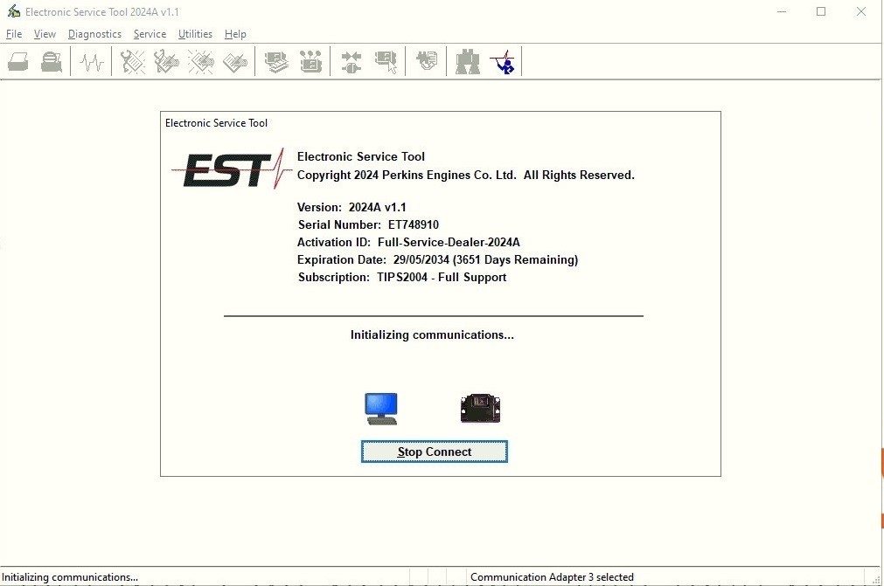Click the Print Preview toolbar icon
884x586 pixels.
[52, 61]
